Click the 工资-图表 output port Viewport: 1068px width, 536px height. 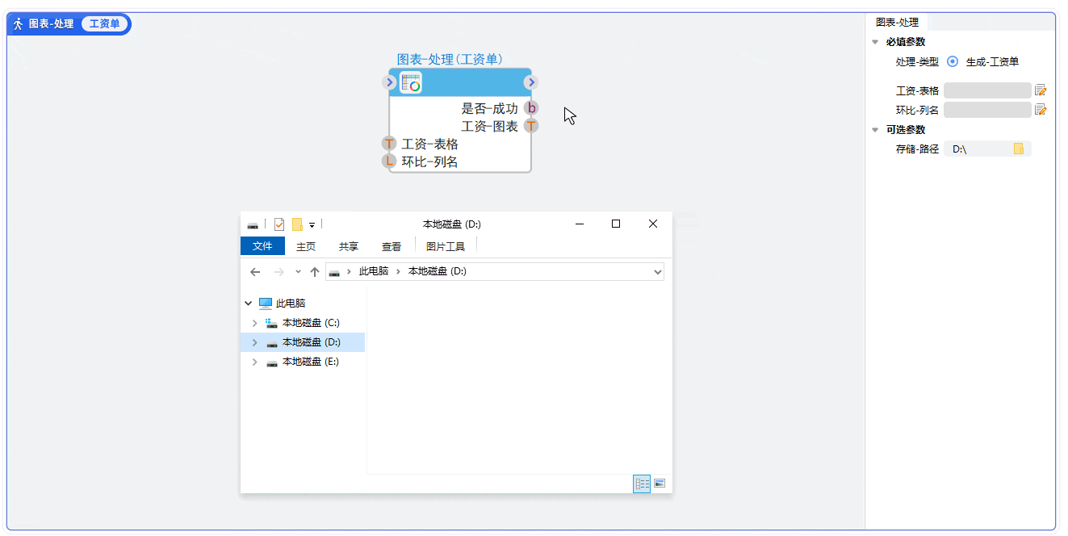click(x=530, y=126)
